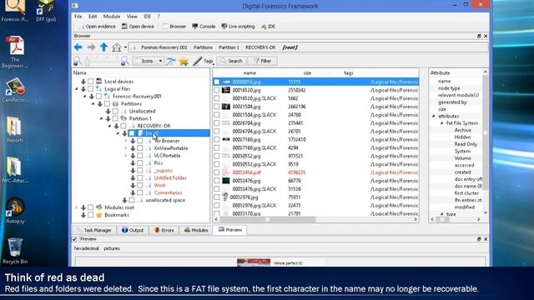
Task: Click the right magnifier icon in the toolbar
Action: pyautogui.click(x=124, y=61)
